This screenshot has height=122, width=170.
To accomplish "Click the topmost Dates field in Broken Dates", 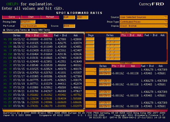I will tap(113, 39).
